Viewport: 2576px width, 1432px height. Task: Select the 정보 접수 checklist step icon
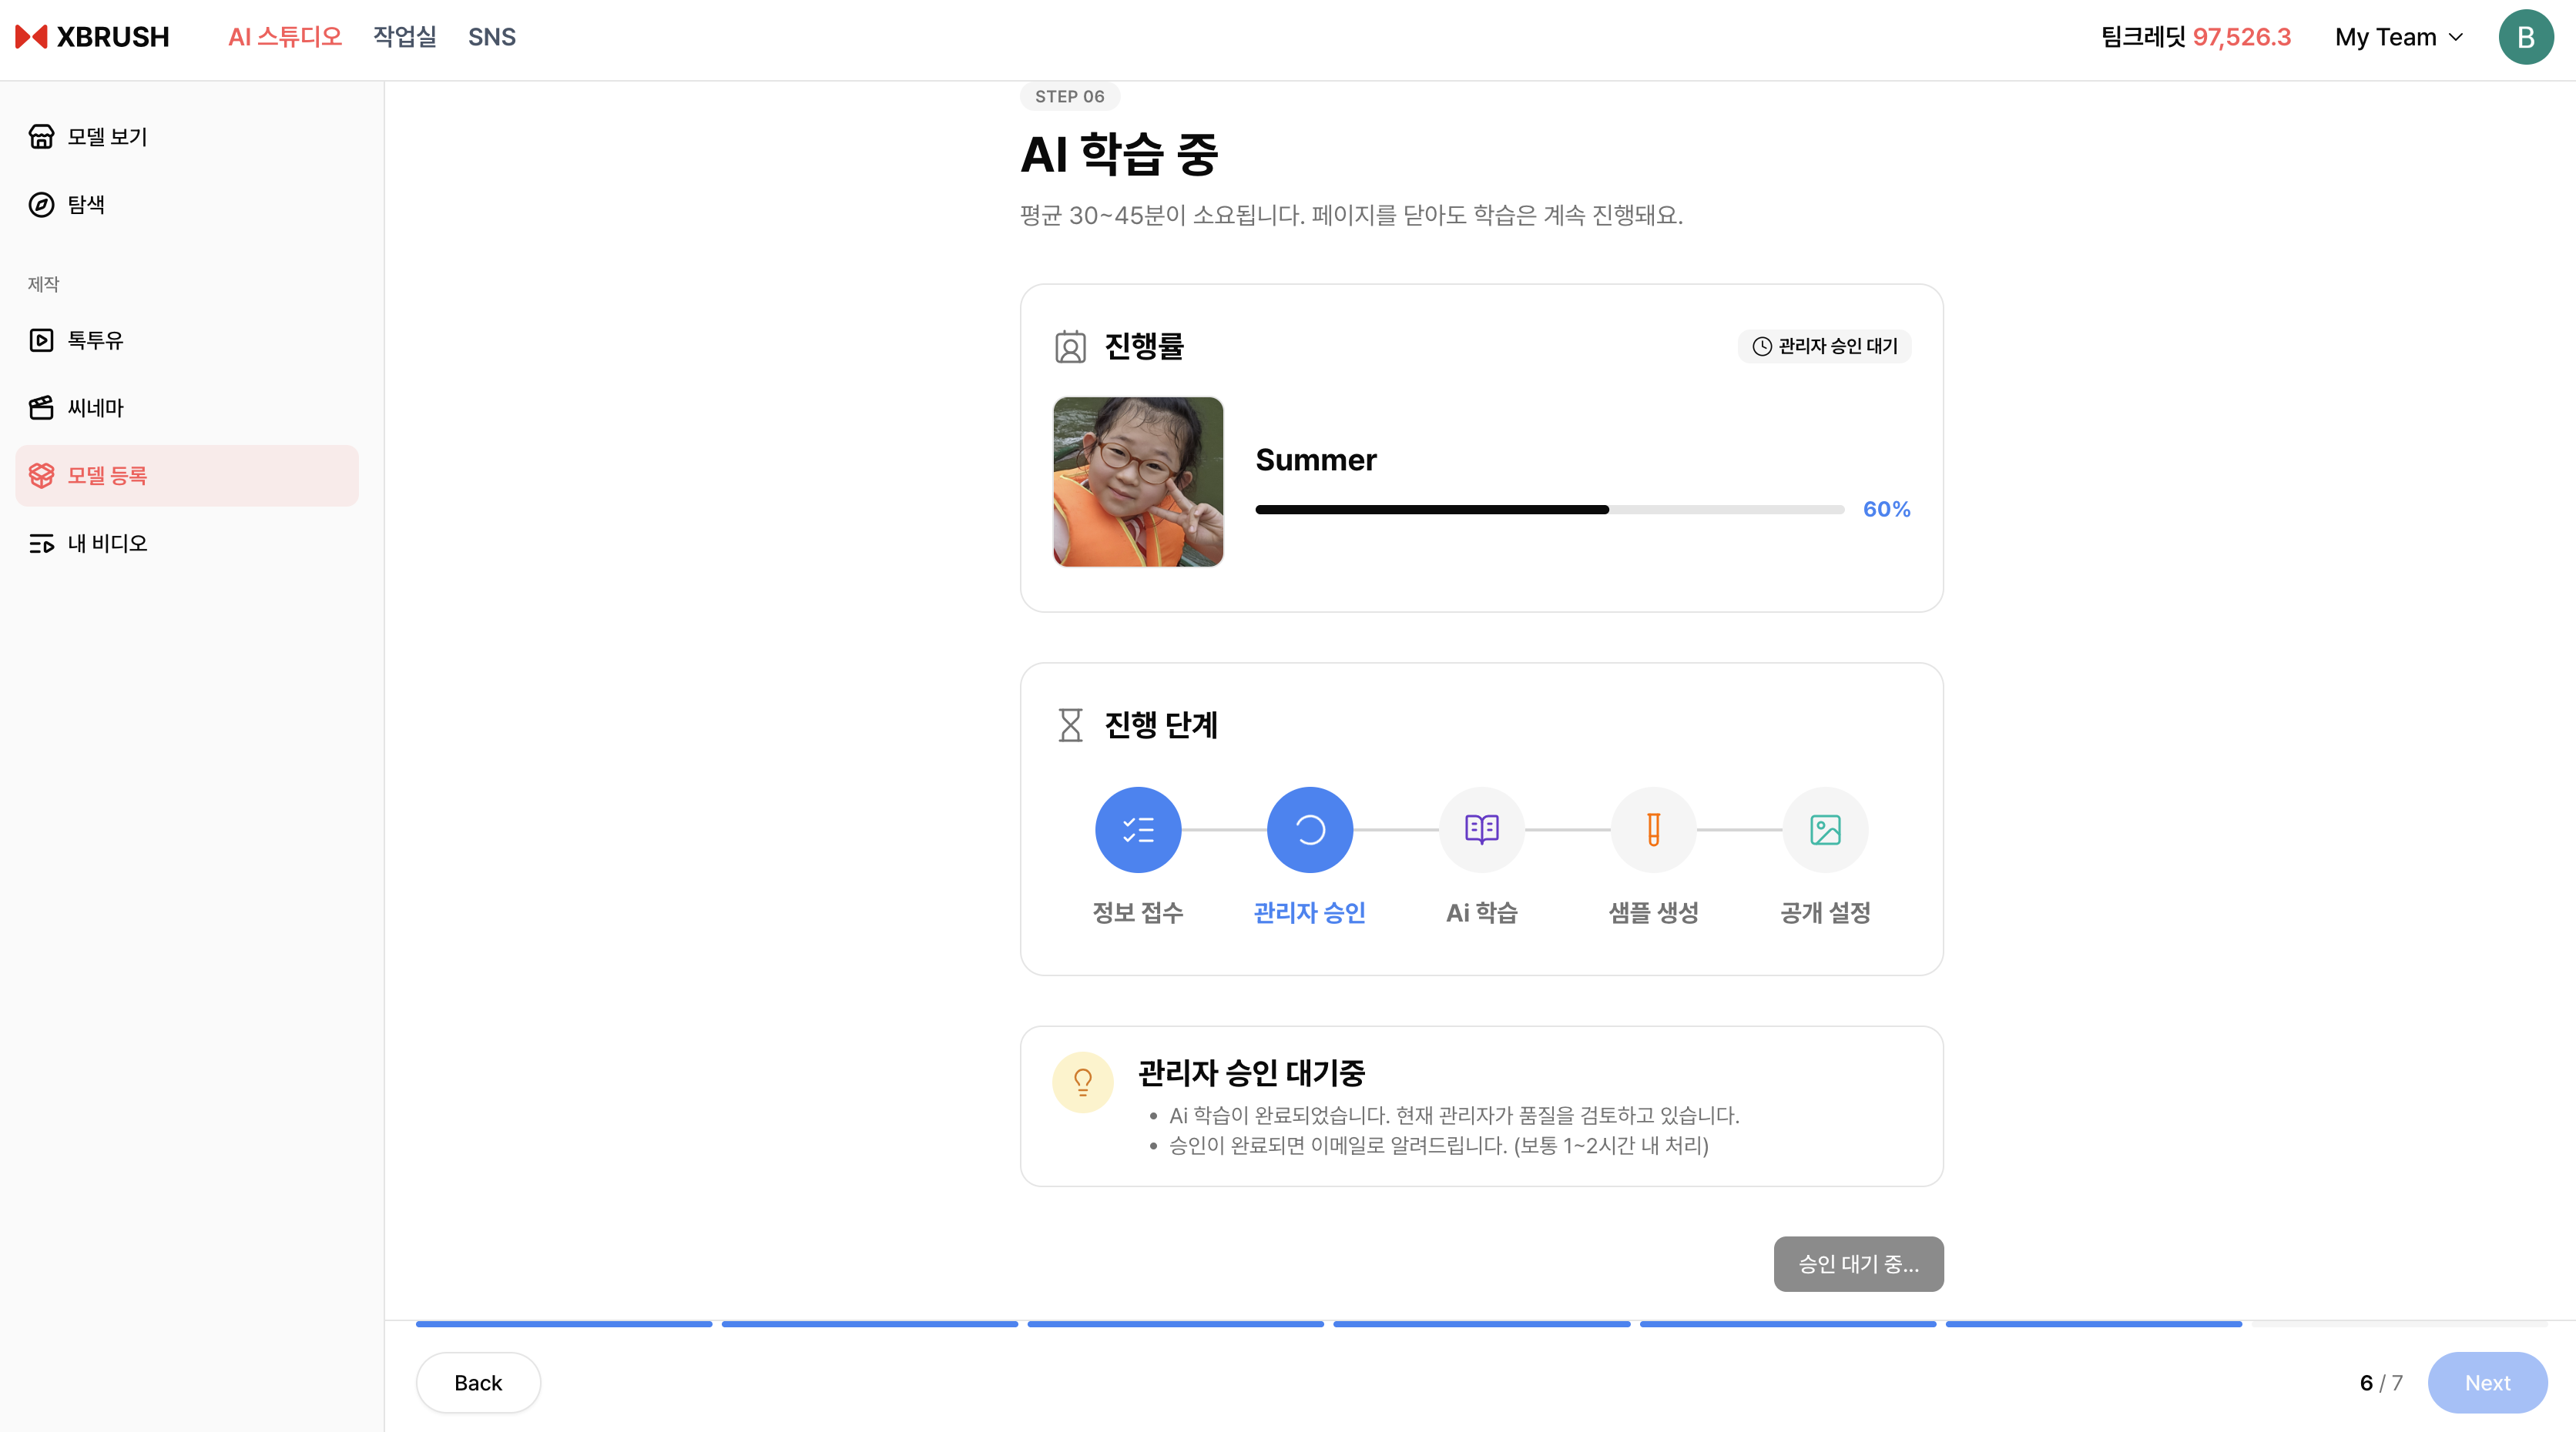[1138, 829]
